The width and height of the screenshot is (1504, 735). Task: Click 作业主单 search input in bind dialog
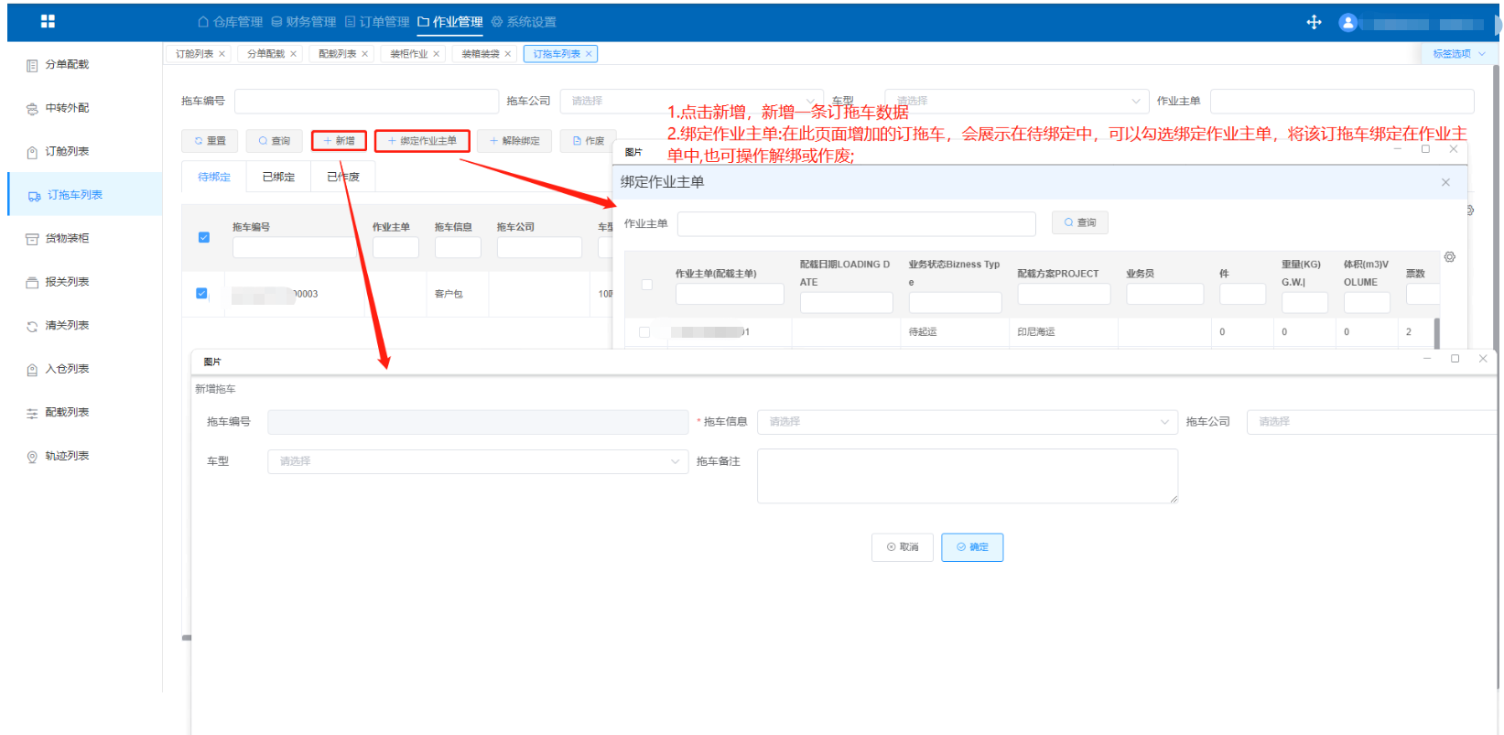coord(856,223)
